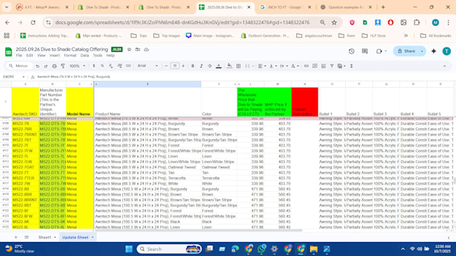
Task: Open the functions menu
Action: 351,66
